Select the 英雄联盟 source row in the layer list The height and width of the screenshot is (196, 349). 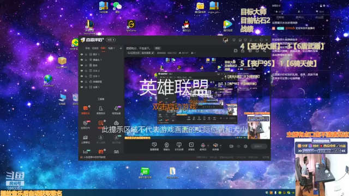[101, 82]
